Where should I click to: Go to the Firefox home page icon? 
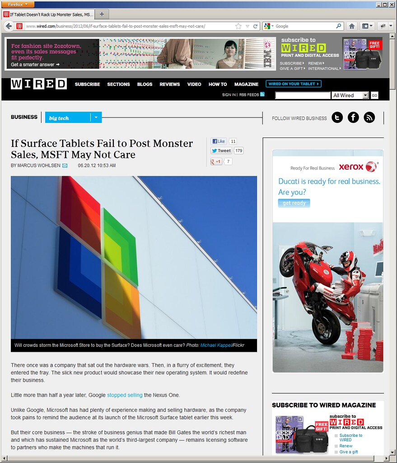tap(351, 26)
